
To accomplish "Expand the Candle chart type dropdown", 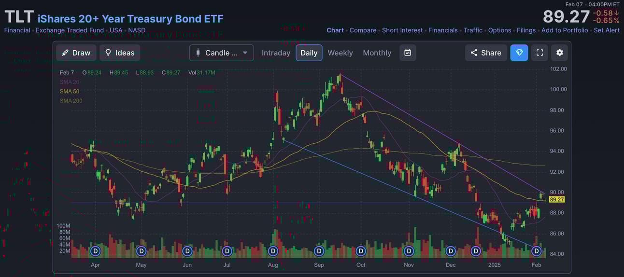I will tap(222, 53).
